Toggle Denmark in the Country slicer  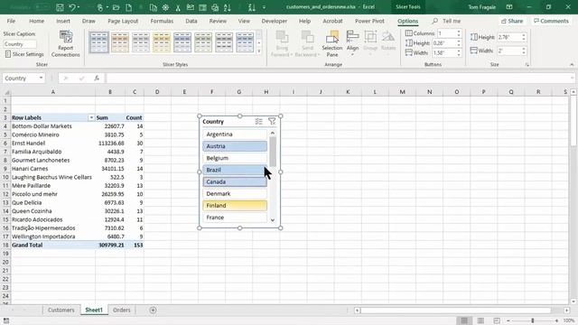pos(235,193)
